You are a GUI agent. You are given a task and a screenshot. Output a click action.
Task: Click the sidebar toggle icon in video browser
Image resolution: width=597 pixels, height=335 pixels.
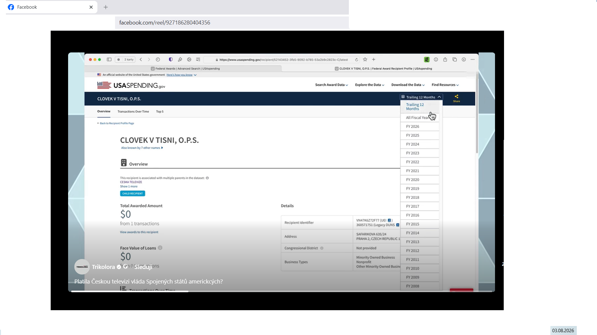[109, 60]
